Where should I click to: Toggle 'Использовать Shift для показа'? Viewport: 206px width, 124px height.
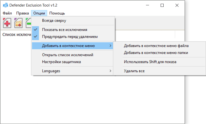(150, 62)
